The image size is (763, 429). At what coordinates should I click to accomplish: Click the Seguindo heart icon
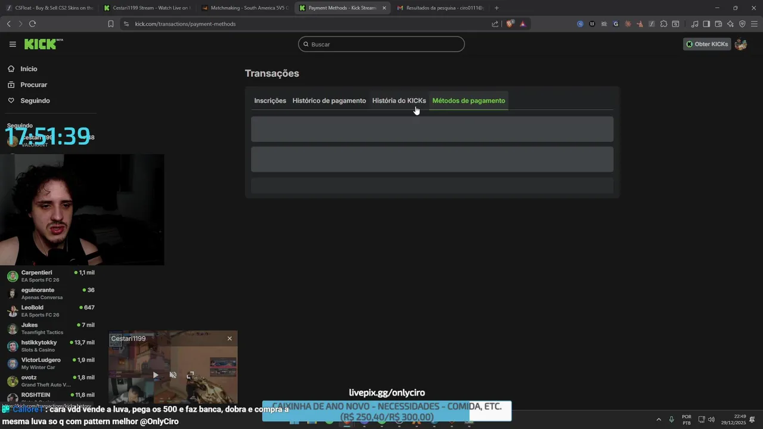[11, 101]
